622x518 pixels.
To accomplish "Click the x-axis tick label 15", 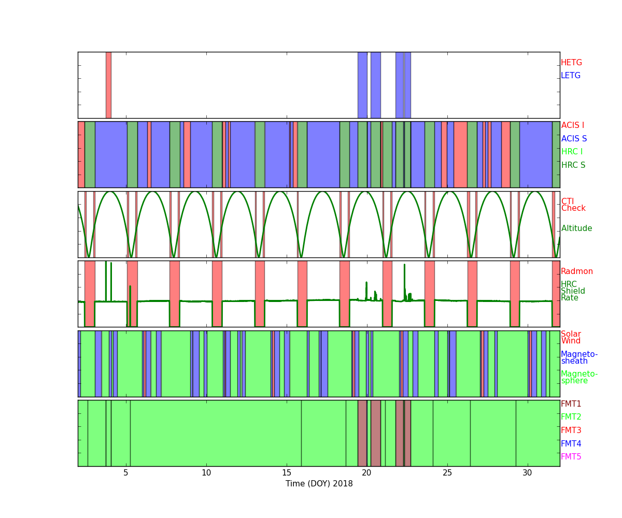I will click(287, 473).
